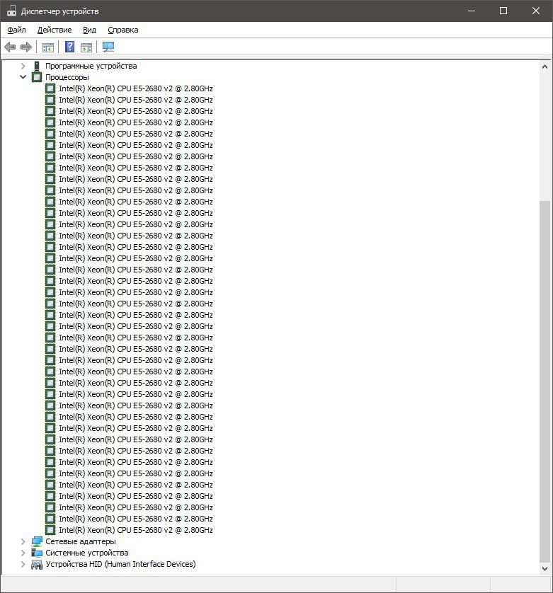Select the first Intel Xeon E5-2680 entry
553x593 pixels.
(136, 88)
